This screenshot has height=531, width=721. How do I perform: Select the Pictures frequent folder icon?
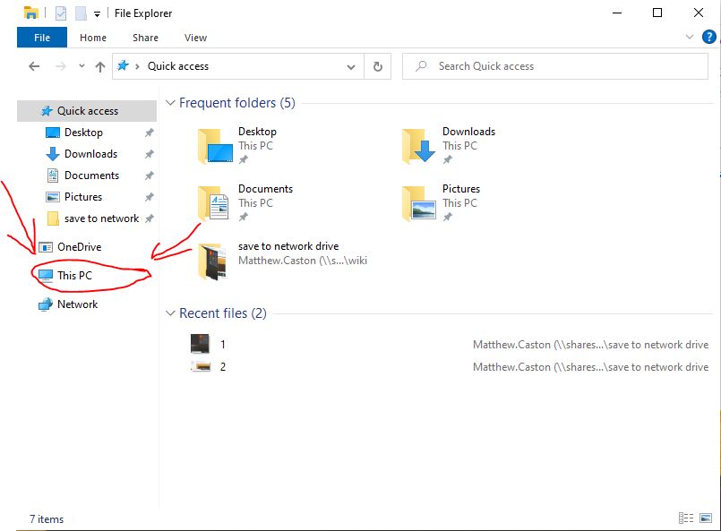pyautogui.click(x=419, y=203)
